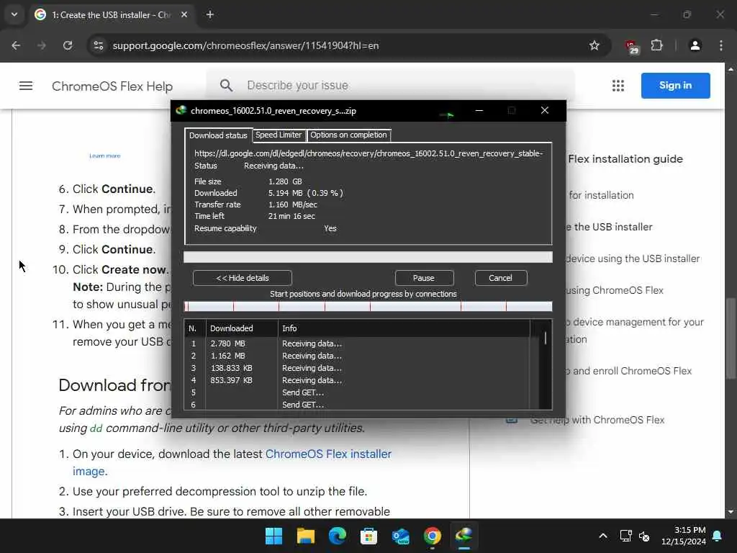This screenshot has height=553, width=737.
Task: Click the Chrome forward arrow
Action: click(41, 45)
